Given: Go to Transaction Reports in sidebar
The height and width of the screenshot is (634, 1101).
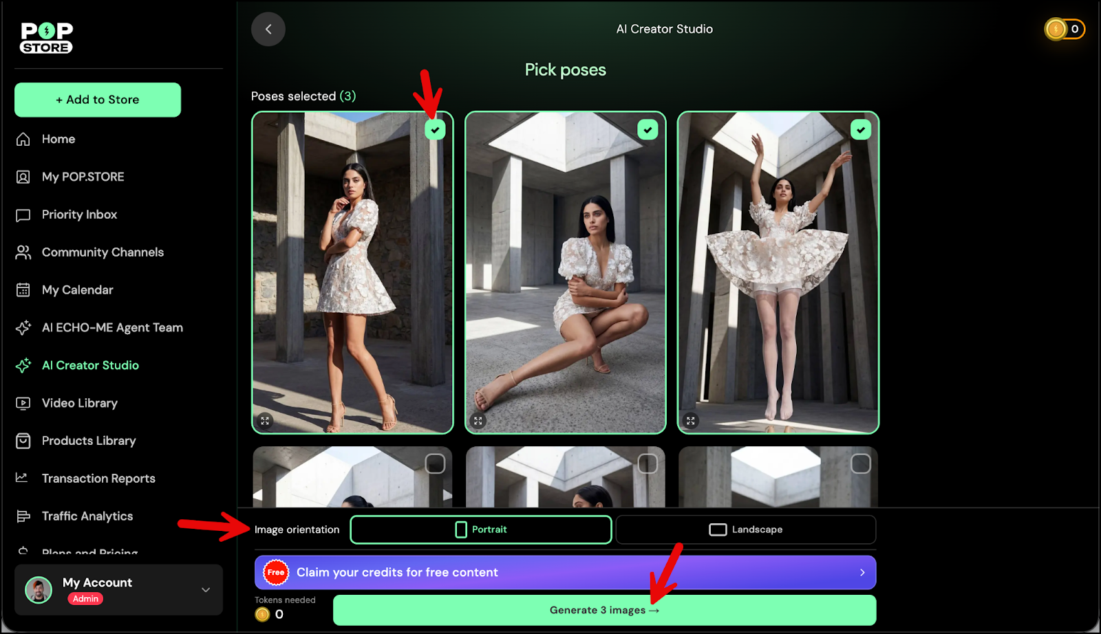Looking at the screenshot, I should tap(98, 479).
